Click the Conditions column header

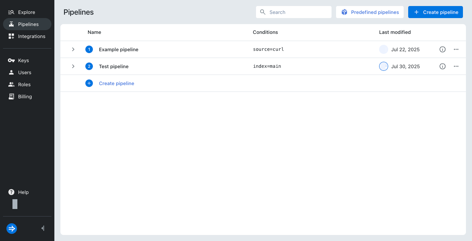pyautogui.click(x=265, y=32)
